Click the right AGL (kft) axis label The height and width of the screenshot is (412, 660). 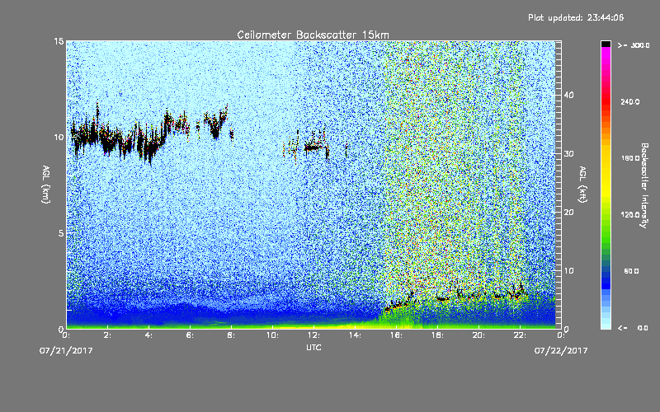(582, 184)
